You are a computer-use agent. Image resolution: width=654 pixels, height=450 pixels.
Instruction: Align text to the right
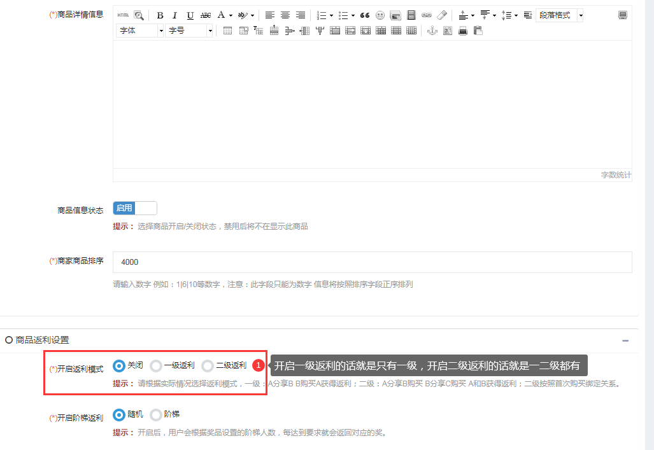coord(301,15)
